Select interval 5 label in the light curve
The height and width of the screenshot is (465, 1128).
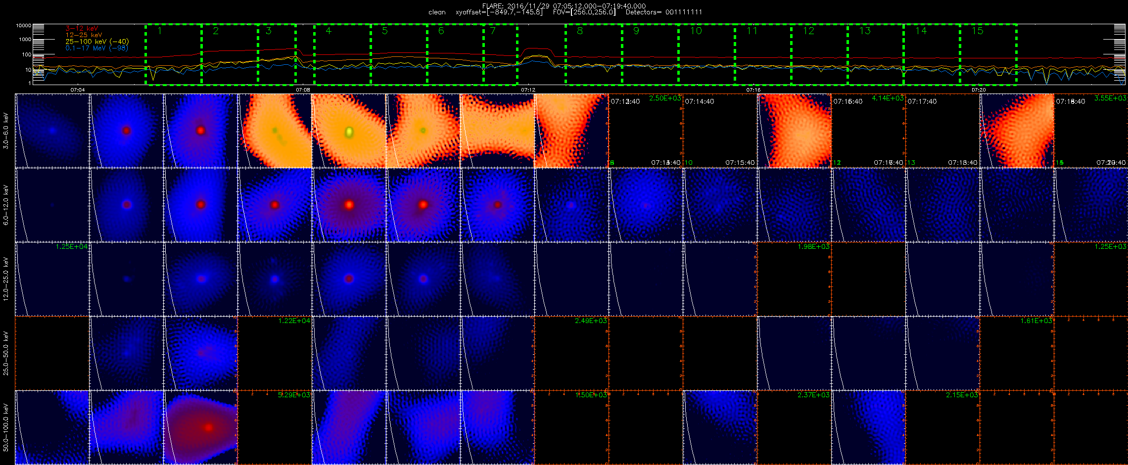coord(385,31)
